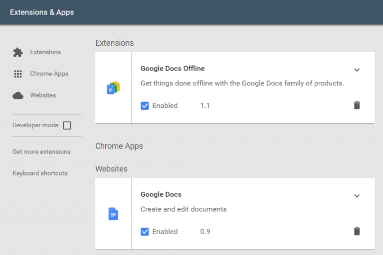The width and height of the screenshot is (383, 255).
Task: Open the Keyboard shortcuts link
Action: coord(40,173)
